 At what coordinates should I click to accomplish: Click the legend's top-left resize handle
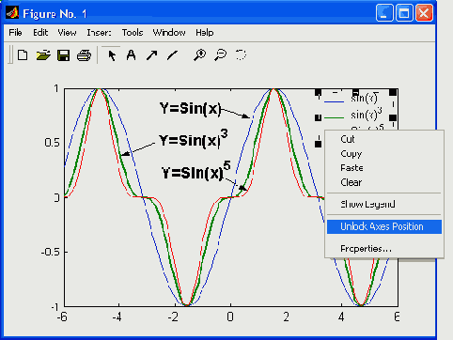pos(318,92)
